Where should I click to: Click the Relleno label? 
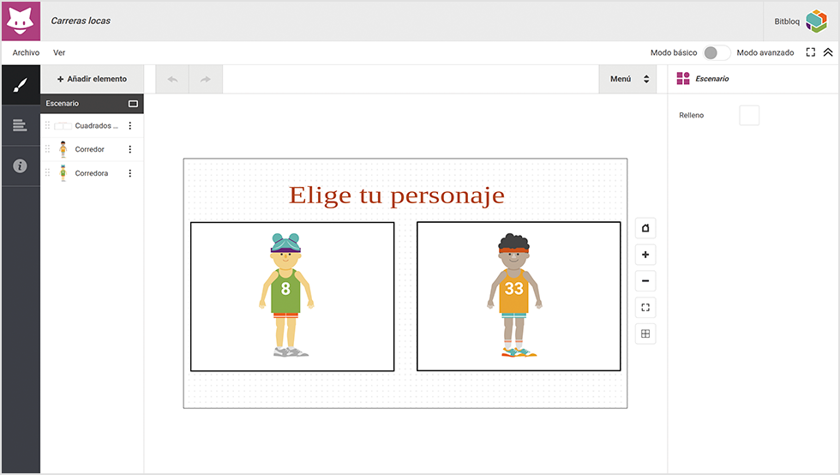coord(691,115)
